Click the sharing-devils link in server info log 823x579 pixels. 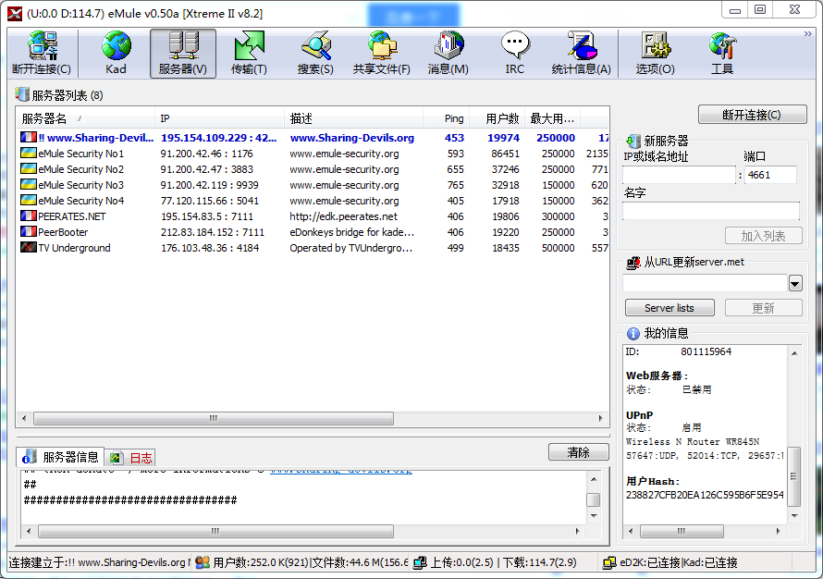(341, 471)
